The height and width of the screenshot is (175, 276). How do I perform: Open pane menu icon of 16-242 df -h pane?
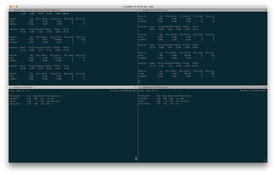[265, 87]
